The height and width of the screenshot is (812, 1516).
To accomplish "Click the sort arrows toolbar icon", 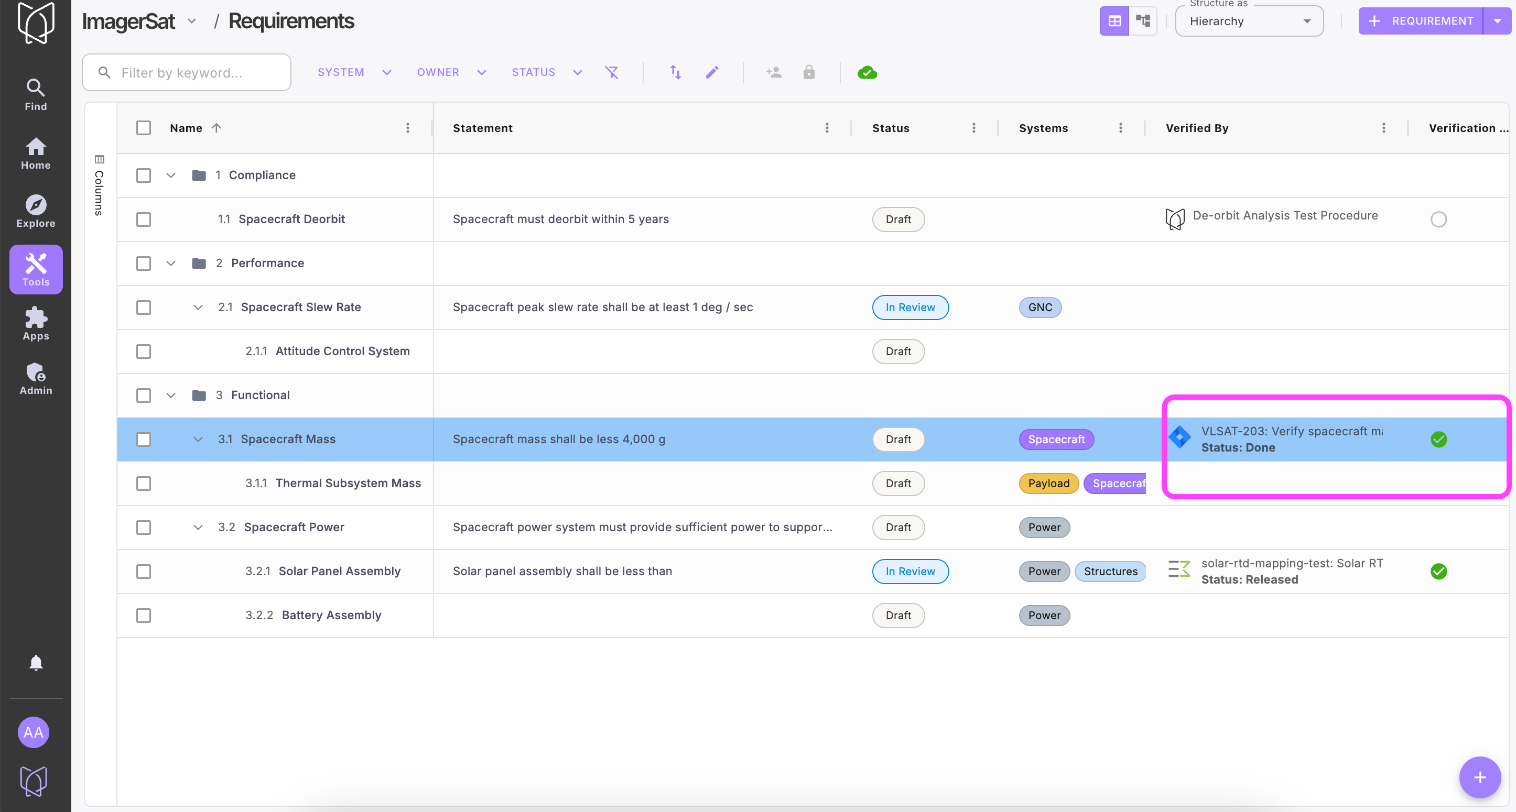I will [675, 72].
